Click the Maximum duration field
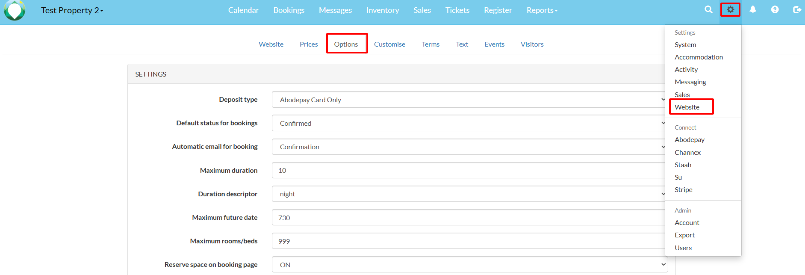Viewport: 805px width, 275px height. pyautogui.click(x=469, y=170)
